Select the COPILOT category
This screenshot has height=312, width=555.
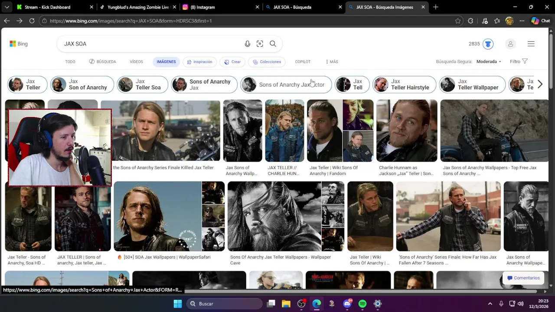303,62
